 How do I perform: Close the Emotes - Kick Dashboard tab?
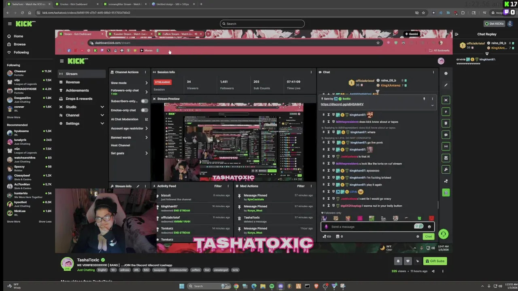[x=98, y=4]
